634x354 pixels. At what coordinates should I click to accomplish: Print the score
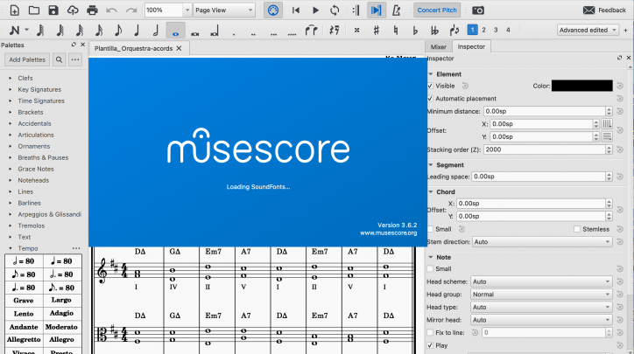[x=92, y=10]
